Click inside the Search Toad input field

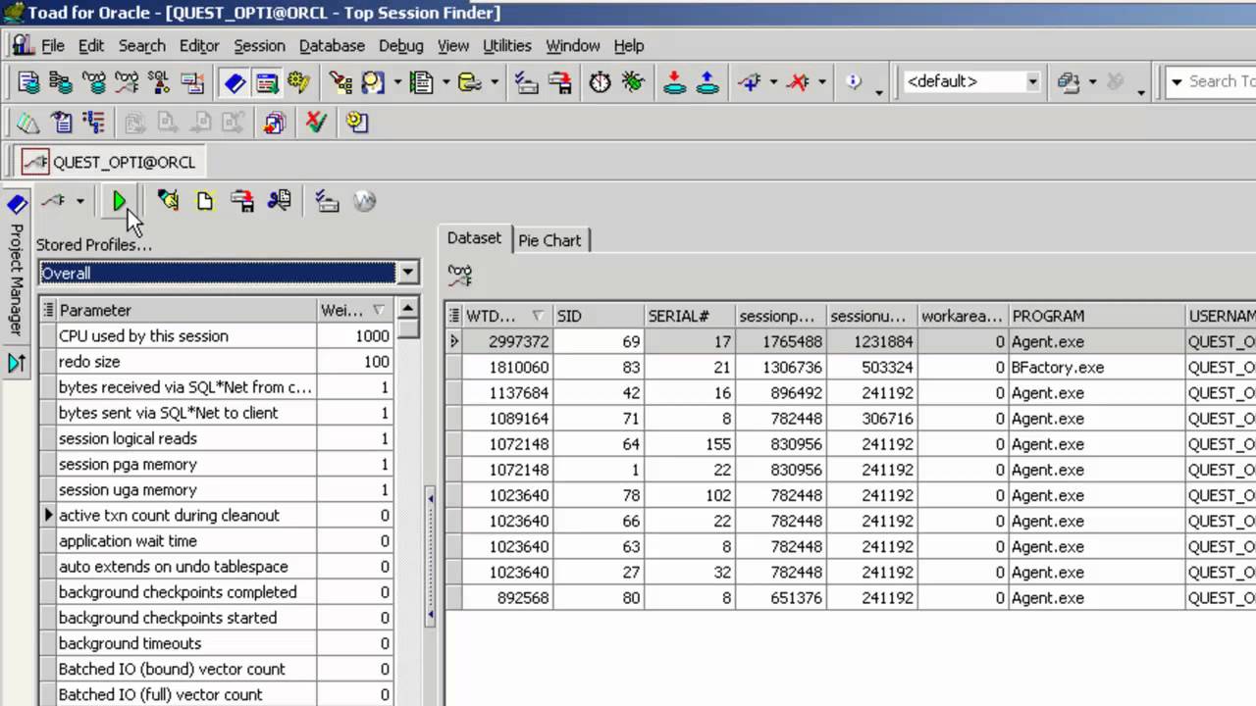coord(1222,82)
